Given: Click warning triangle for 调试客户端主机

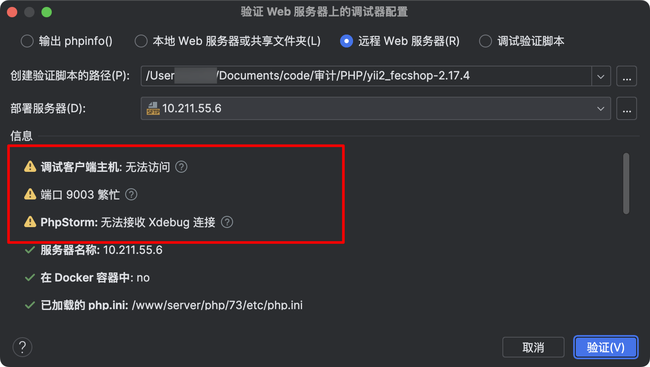Looking at the screenshot, I should tap(30, 166).
